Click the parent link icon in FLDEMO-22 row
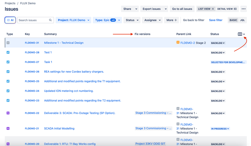 178,108
